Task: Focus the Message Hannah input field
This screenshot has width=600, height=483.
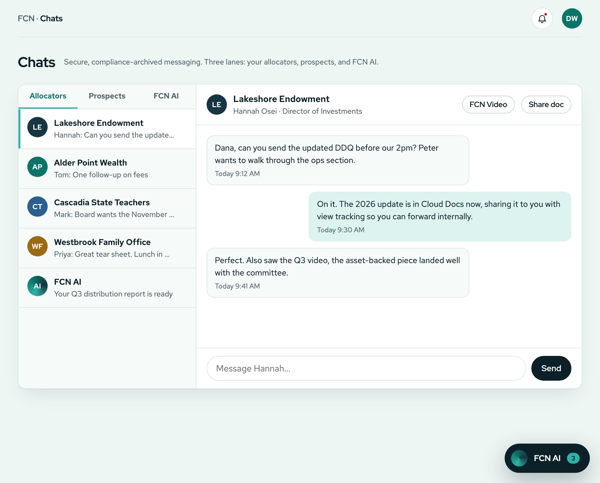Action: pyautogui.click(x=366, y=368)
